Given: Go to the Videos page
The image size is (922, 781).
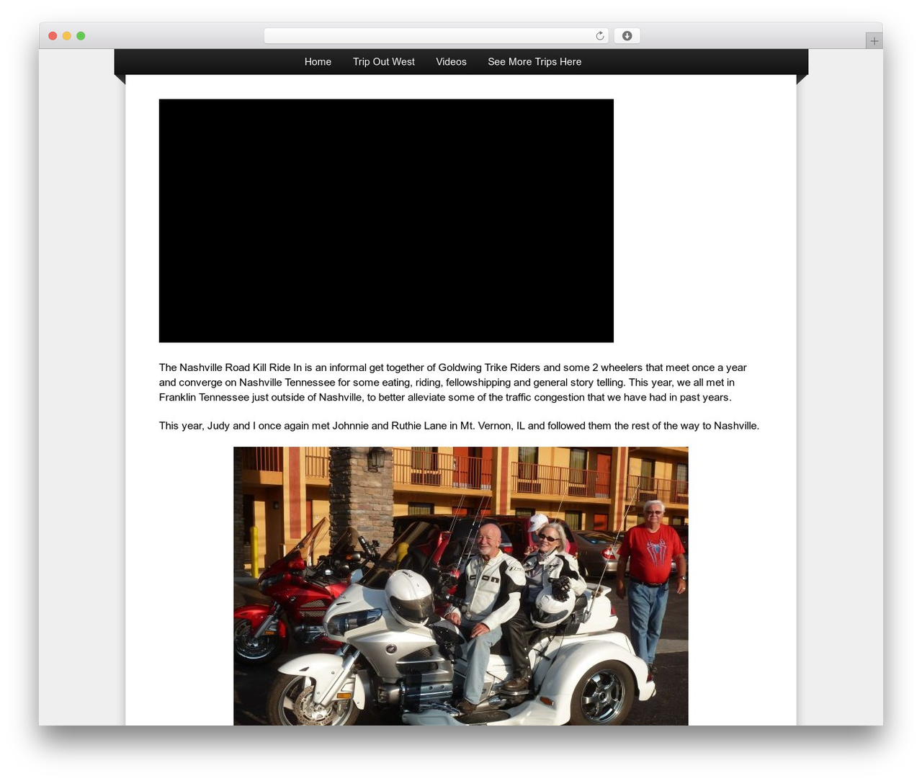Looking at the screenshot, I should tap(451, 62).
